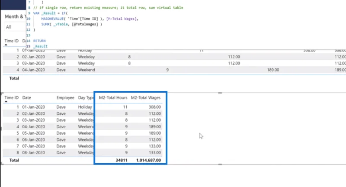Click the Day Type column header in lower table

[x=86, y=97]
